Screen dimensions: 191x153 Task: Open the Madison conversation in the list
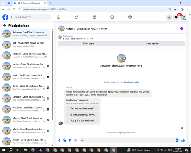pos(26,55)
